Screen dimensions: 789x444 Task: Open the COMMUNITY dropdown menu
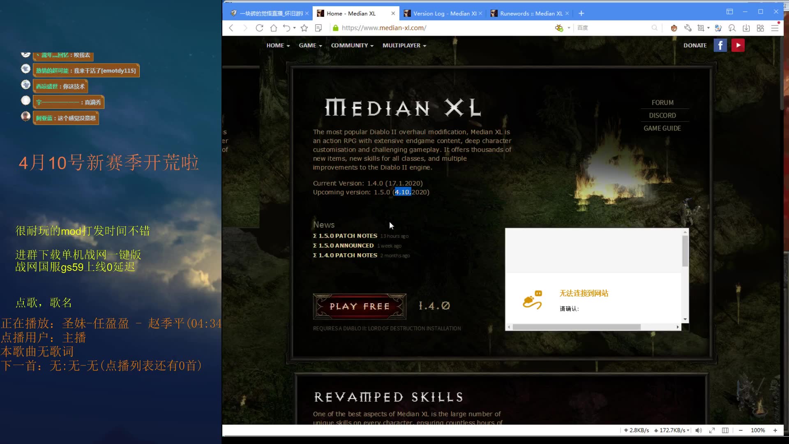(x=352, y=46)
